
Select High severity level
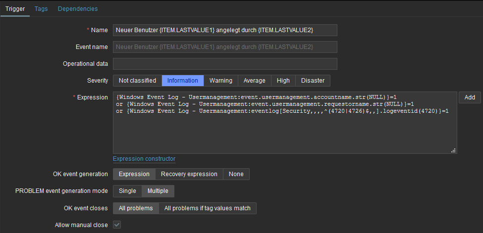tap(283, 81)
